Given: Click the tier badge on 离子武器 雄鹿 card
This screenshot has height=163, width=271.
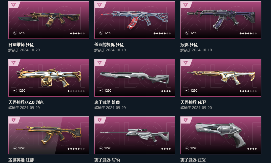Looking at the screenshot, I should [x=99, y=63].
